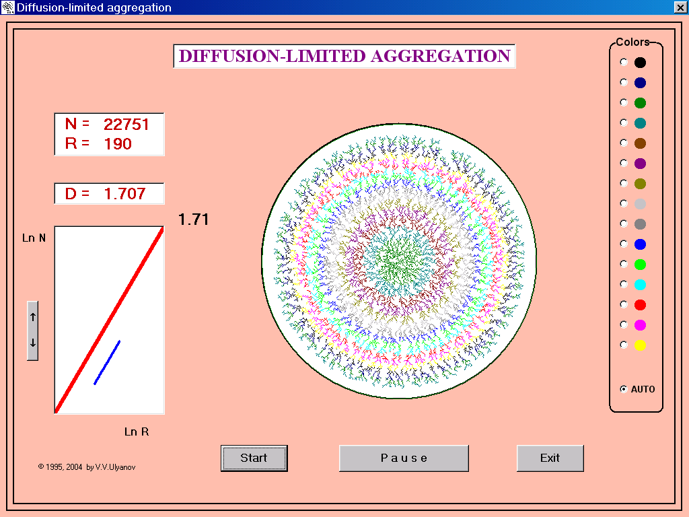Screen dimensions: 689x517
Task: Select the AUTO color radio button
Action: [623, 389]
